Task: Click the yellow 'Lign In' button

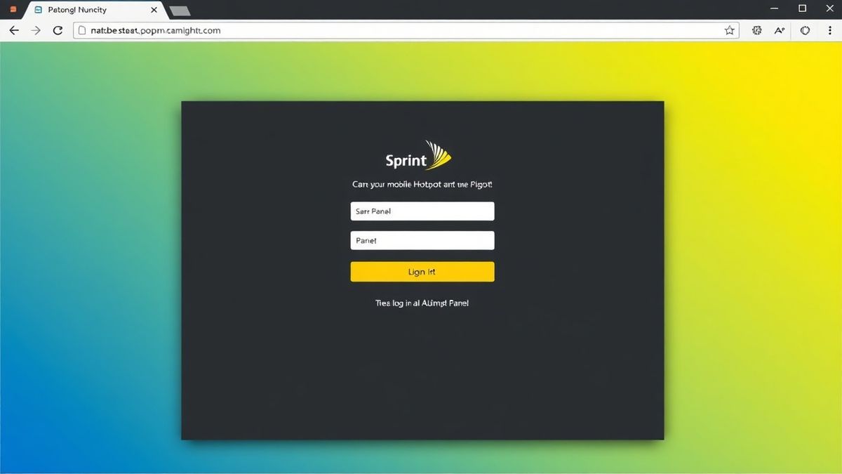Action: click(x=422, y=272)
